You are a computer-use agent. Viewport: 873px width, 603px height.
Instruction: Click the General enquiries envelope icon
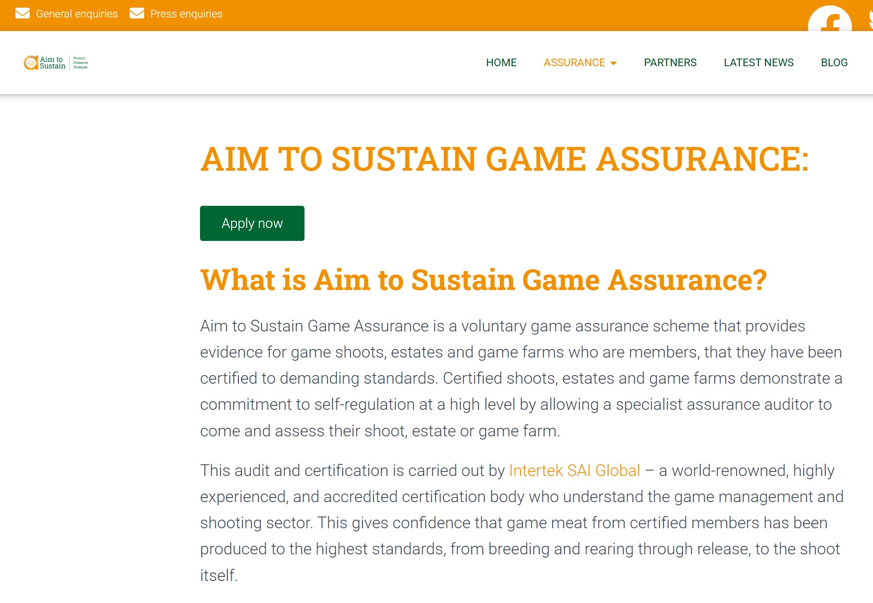(x=22, y=14)
